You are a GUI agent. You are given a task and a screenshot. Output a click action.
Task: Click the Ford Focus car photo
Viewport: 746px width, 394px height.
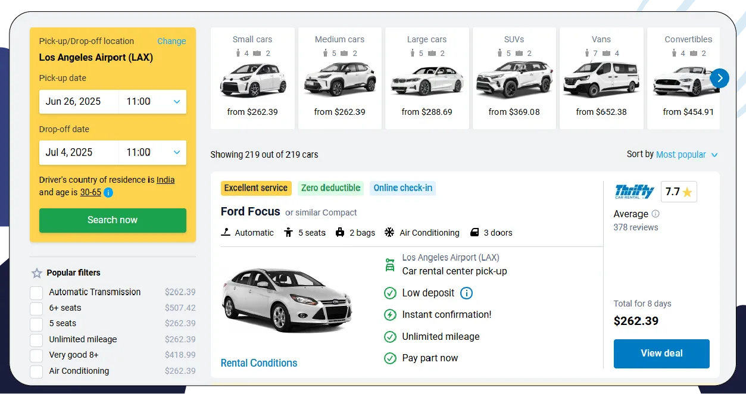[x=288, y=298]
